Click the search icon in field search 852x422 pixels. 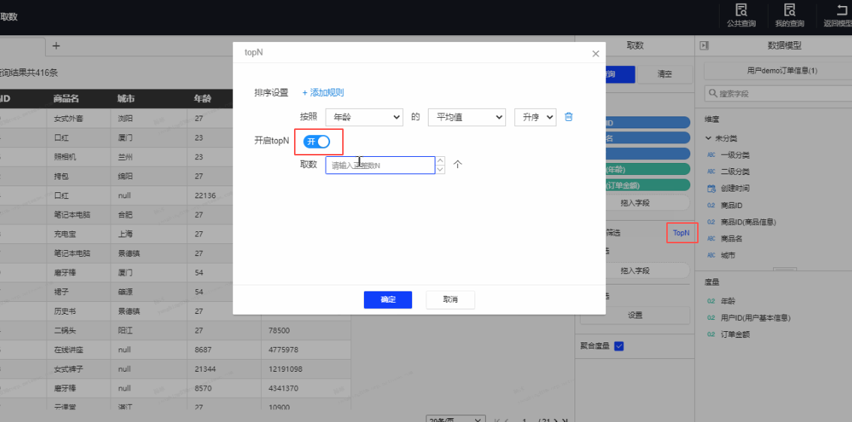coord(712,94)
